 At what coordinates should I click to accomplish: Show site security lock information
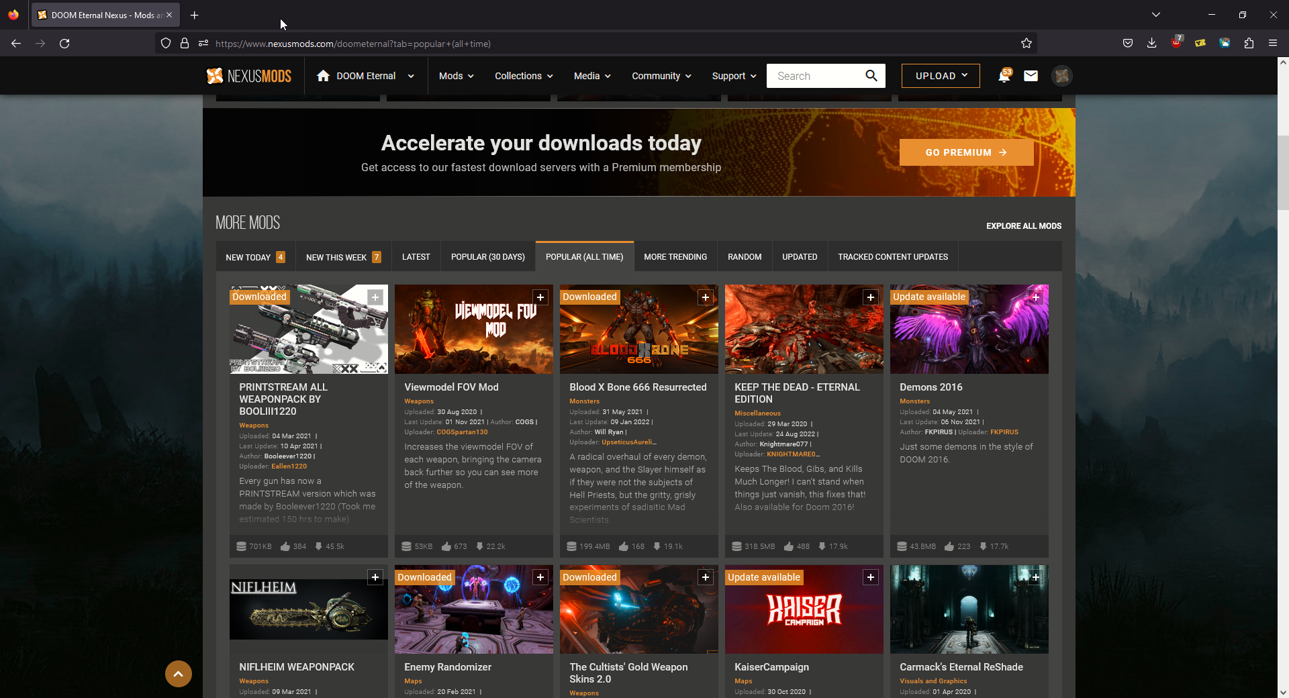[185, 44]
